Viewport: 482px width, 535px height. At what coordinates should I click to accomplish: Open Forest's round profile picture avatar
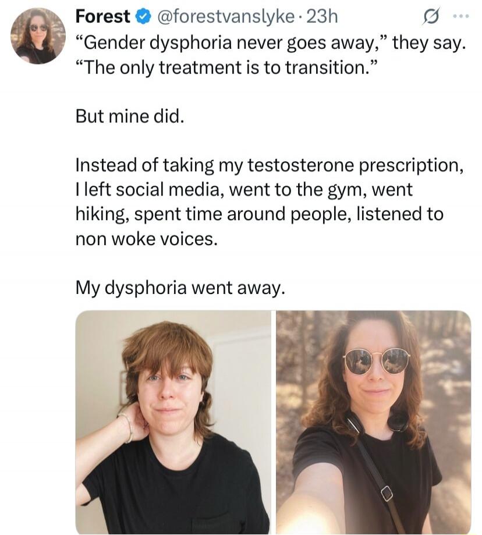[38, 36]
